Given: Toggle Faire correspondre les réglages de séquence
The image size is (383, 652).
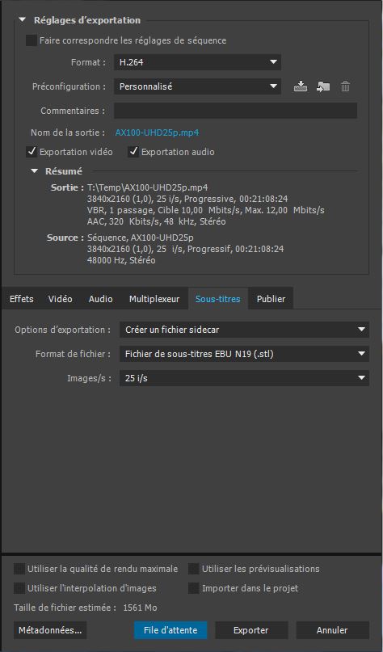Looking at the screenshot, I should 32,40.
